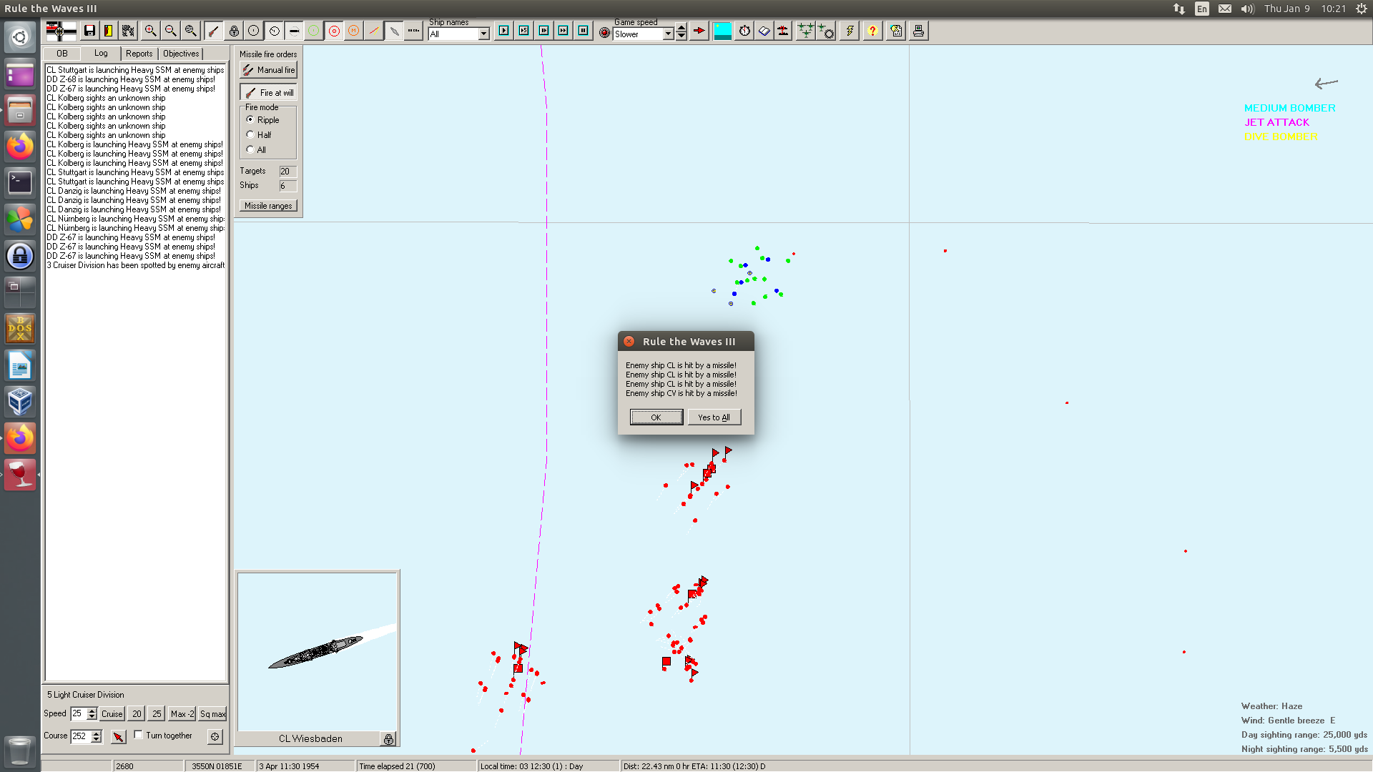Image resolution: width=1373 pixels, height=772 pixels.
Task: Open the book log icon
Action: click(764, 31)
